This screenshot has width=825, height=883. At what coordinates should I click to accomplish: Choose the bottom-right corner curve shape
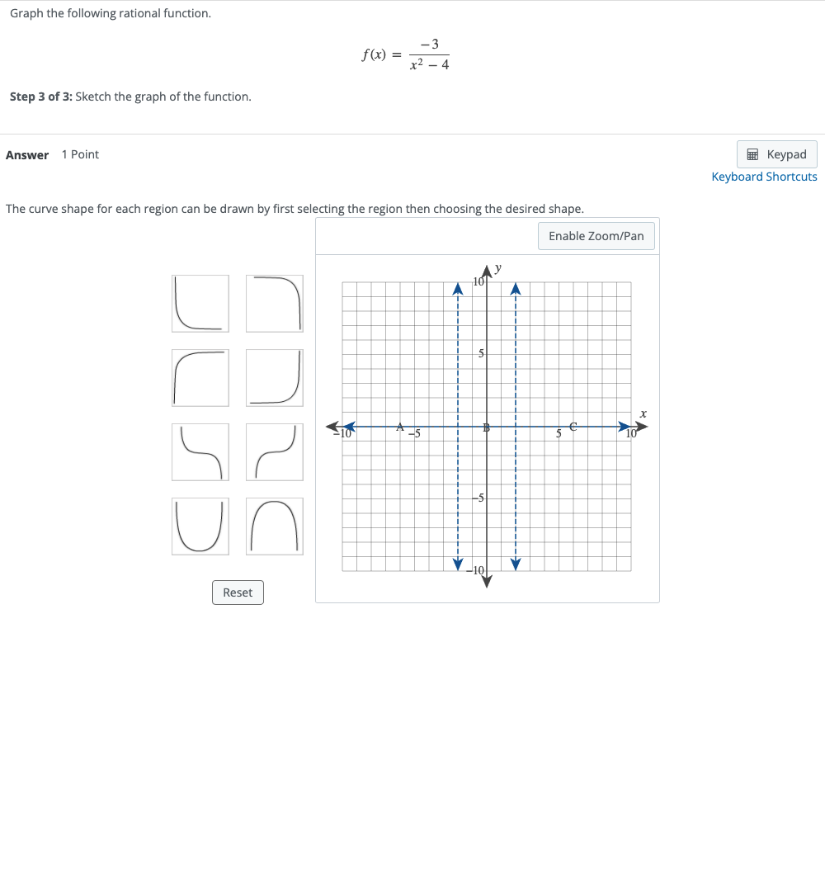pyautogui.click(x=275, y=378)
